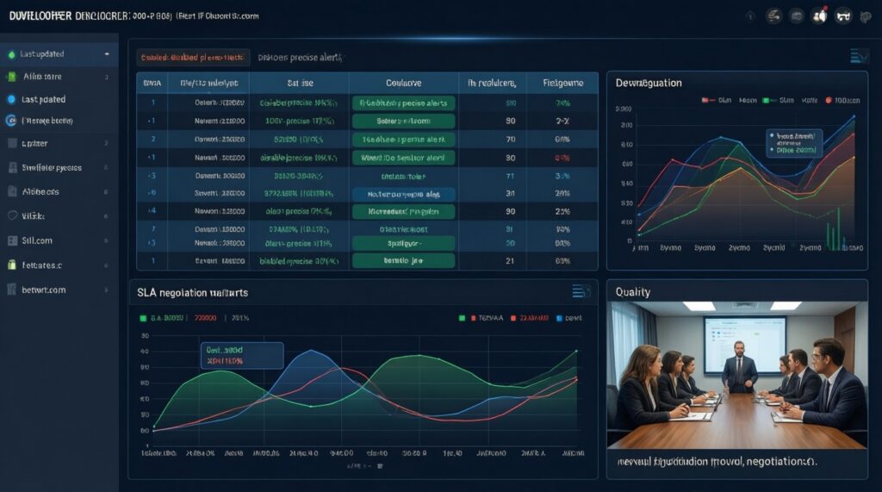Switch to the precise alerts tab
The width and height of the screenshot is (882, 492).
pos(301,58)
